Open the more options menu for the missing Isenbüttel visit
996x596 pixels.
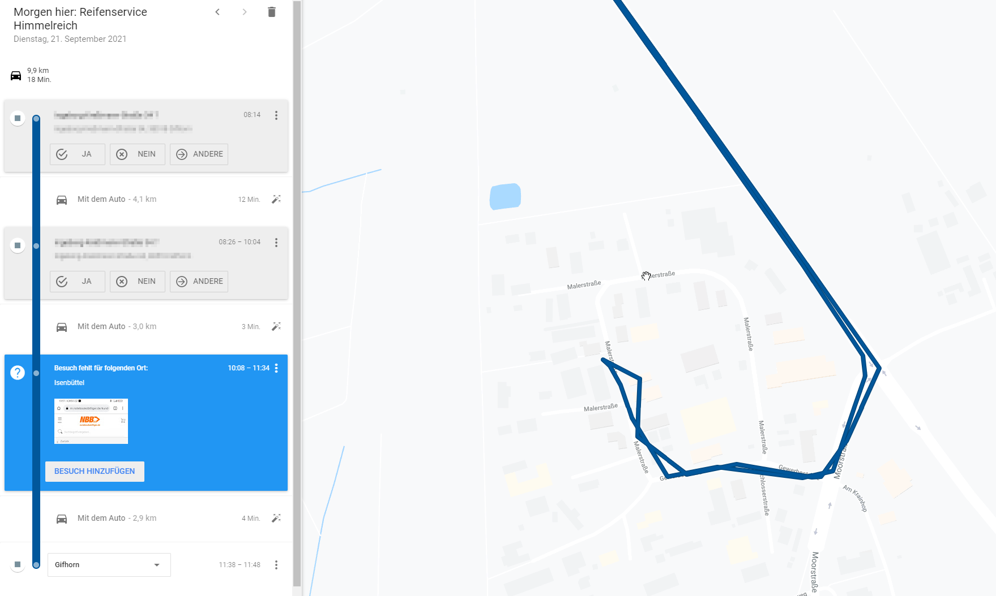(276, 368)
